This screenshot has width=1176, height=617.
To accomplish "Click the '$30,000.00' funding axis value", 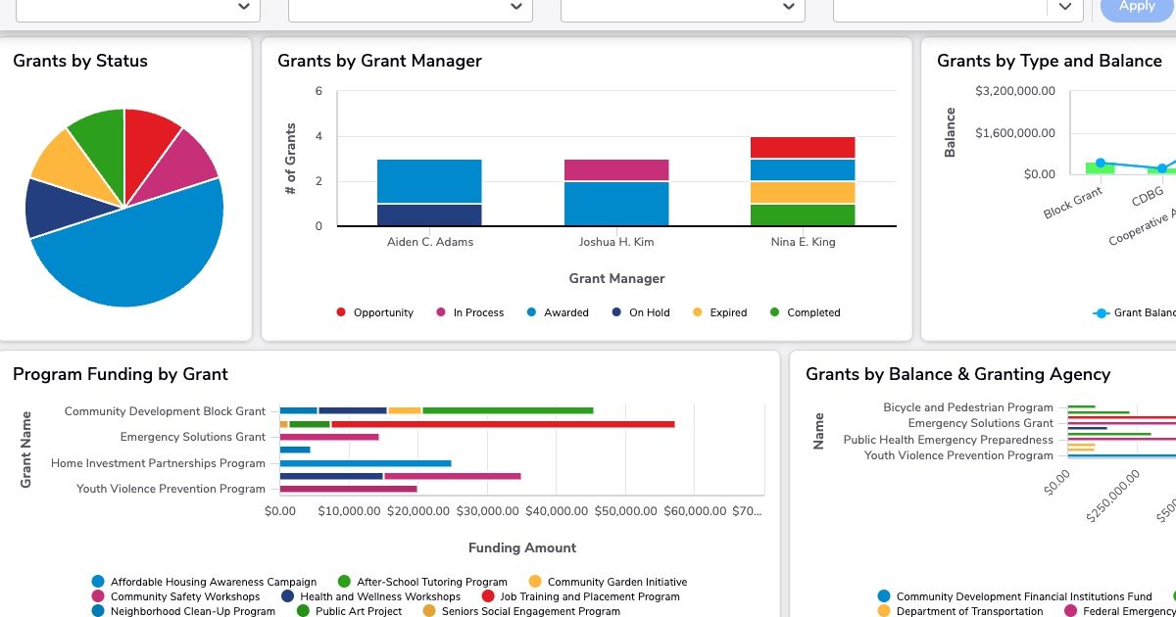I will pos(488,511).
